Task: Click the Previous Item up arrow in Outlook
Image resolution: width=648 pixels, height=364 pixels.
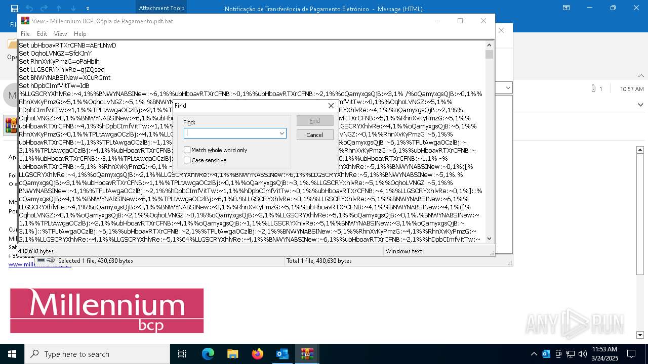Action: point(59,8)
